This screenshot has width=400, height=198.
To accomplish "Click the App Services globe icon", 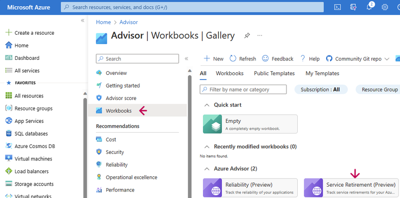I will coord(8,121).
